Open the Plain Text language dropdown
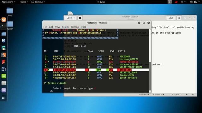 click(x=144, y=94)
